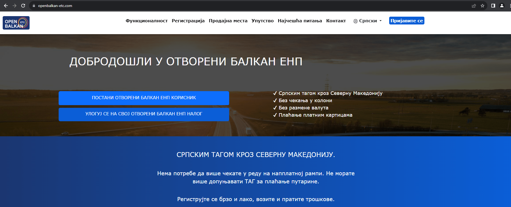511x207 pixels.
Task: Open Најчешћа питања in the navigation
Action: coord(300,21)
